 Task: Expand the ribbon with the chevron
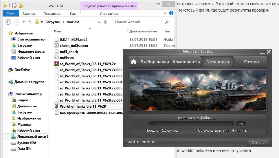tap(165, 13)
